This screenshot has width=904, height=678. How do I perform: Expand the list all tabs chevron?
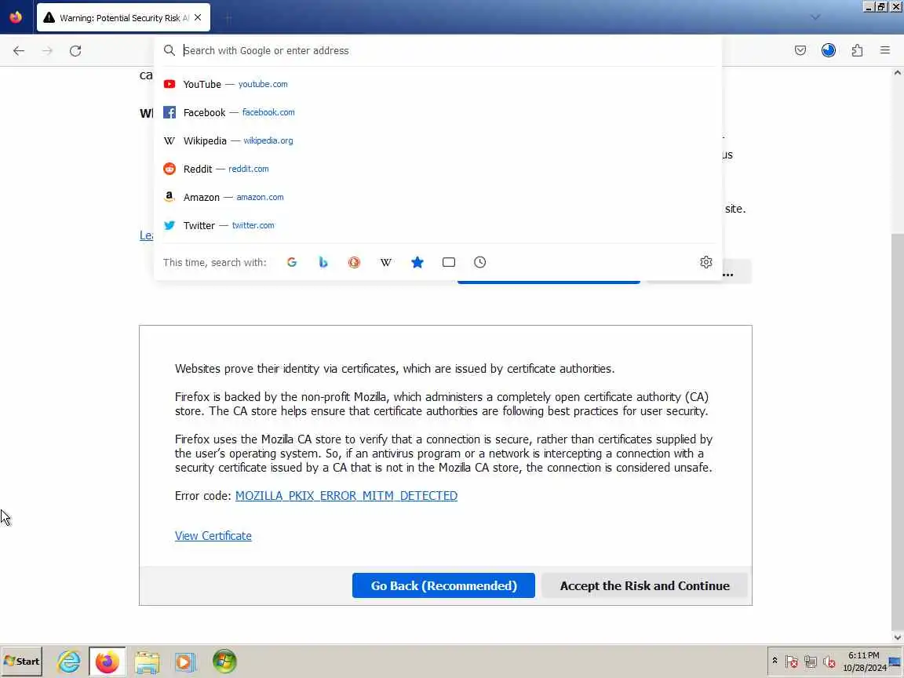tap(815, 17)
